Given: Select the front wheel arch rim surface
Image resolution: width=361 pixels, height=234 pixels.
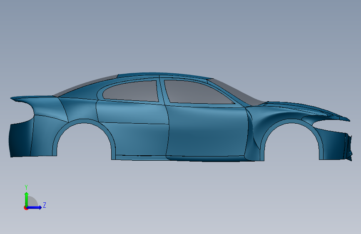Looking at the screenshot, I should (292, 121).
